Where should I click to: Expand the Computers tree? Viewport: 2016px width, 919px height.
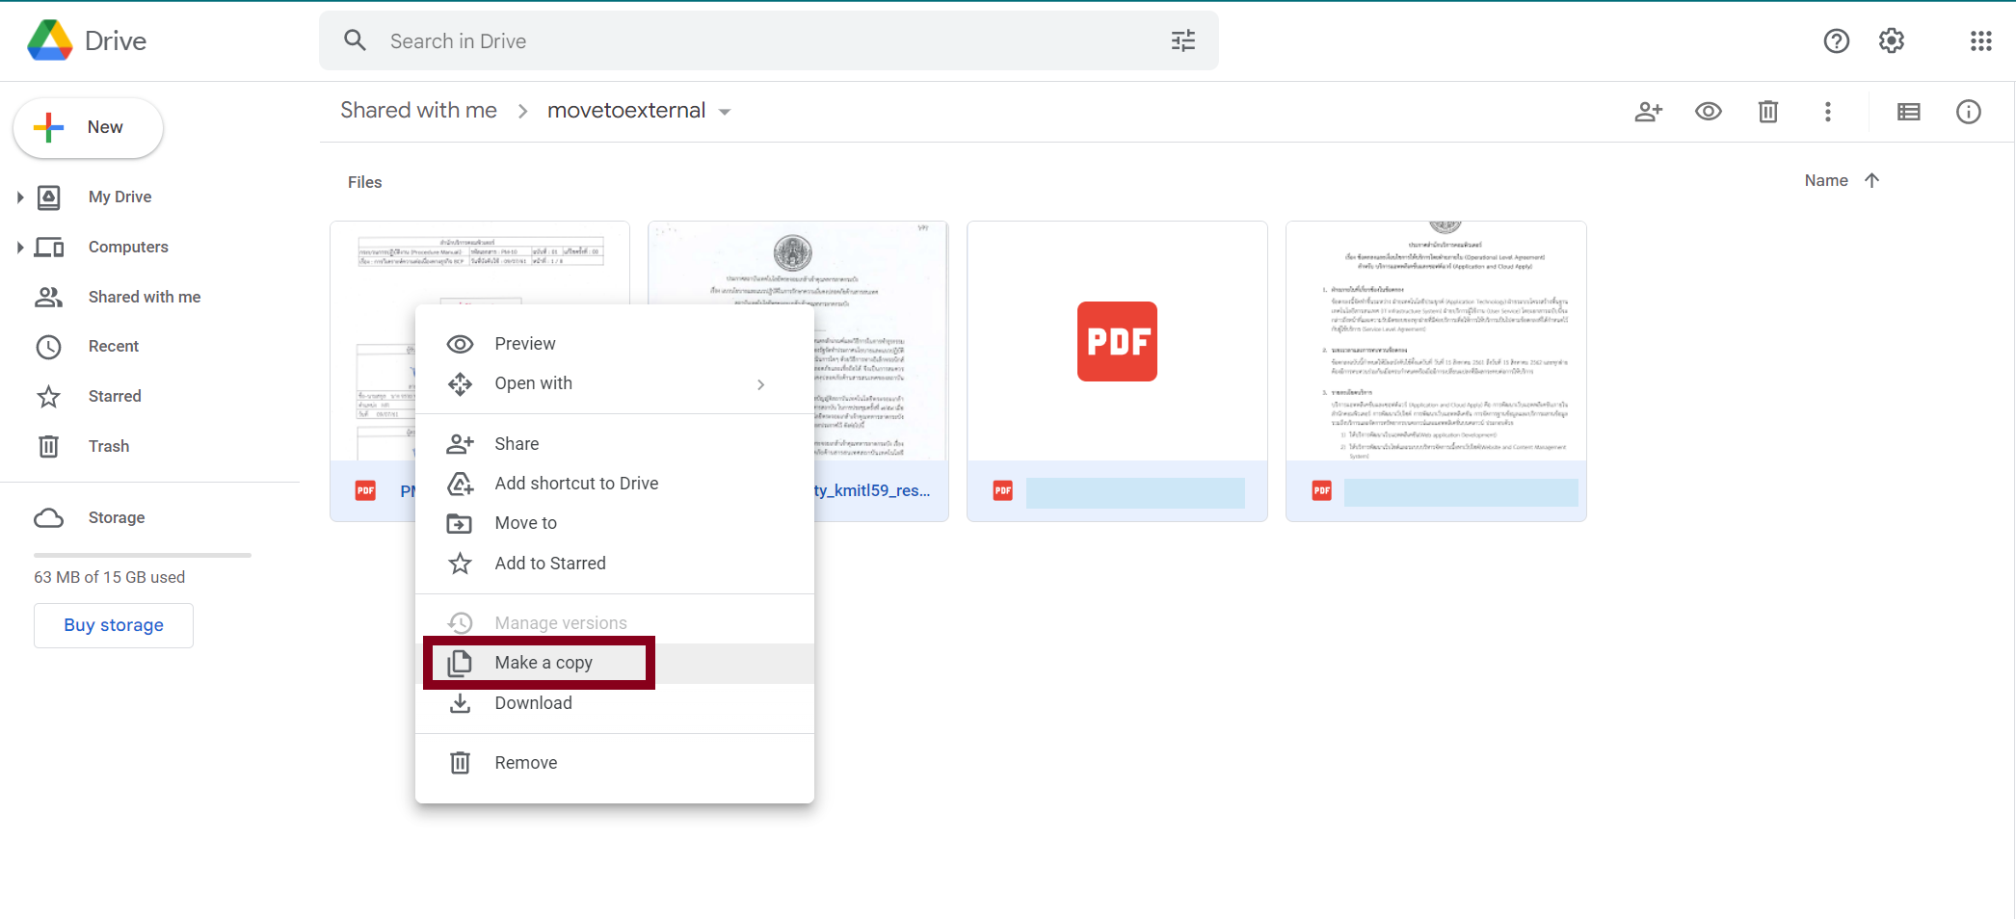(x=20, y=248)
